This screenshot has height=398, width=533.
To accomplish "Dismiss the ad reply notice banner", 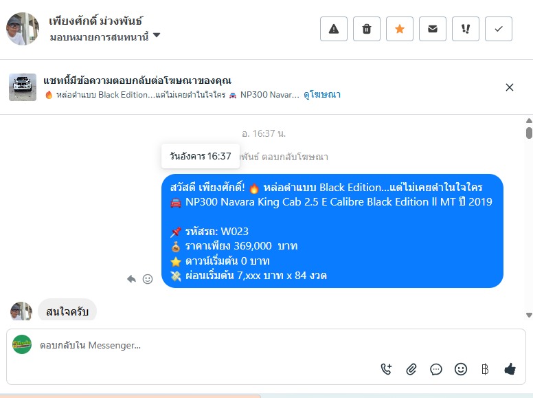I will pos(509,87).
